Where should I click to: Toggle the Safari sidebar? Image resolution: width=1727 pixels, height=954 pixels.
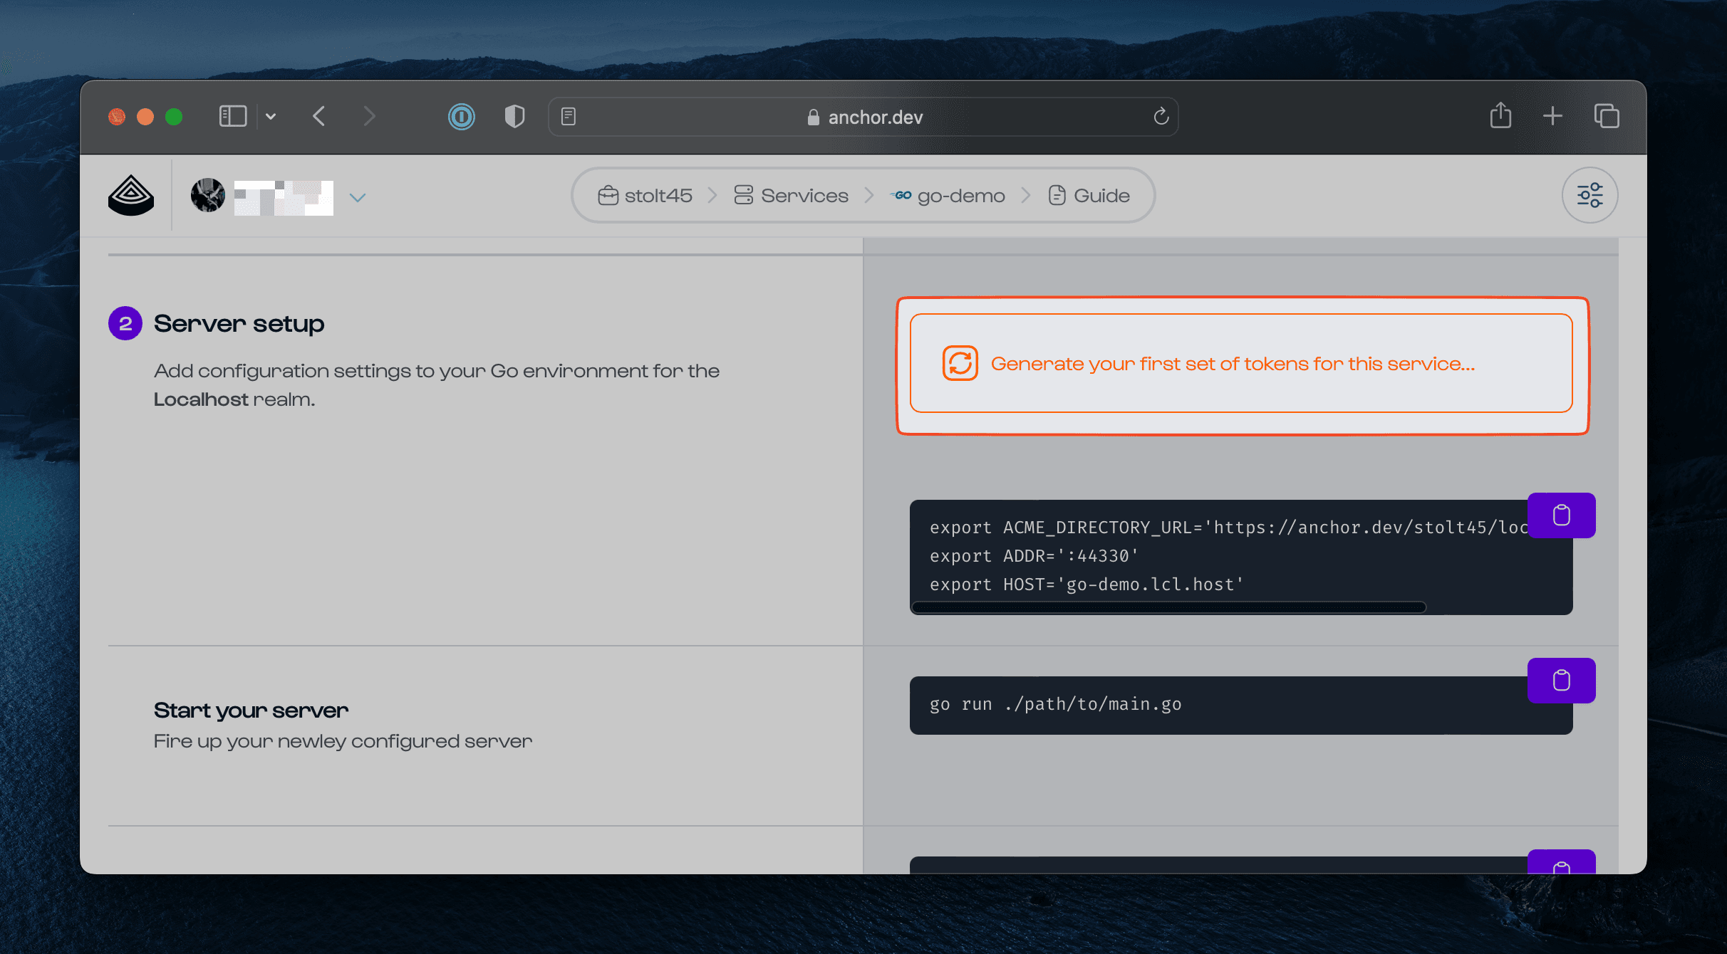pyautogui.click(x=232, y=116)
